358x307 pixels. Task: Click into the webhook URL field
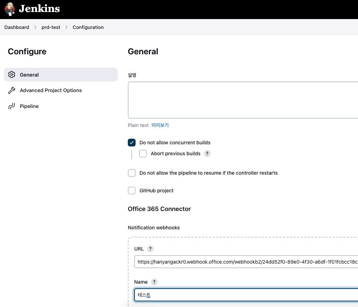246,262
